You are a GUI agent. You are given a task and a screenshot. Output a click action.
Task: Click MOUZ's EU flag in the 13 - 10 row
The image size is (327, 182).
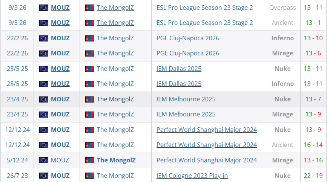point(44,38)
